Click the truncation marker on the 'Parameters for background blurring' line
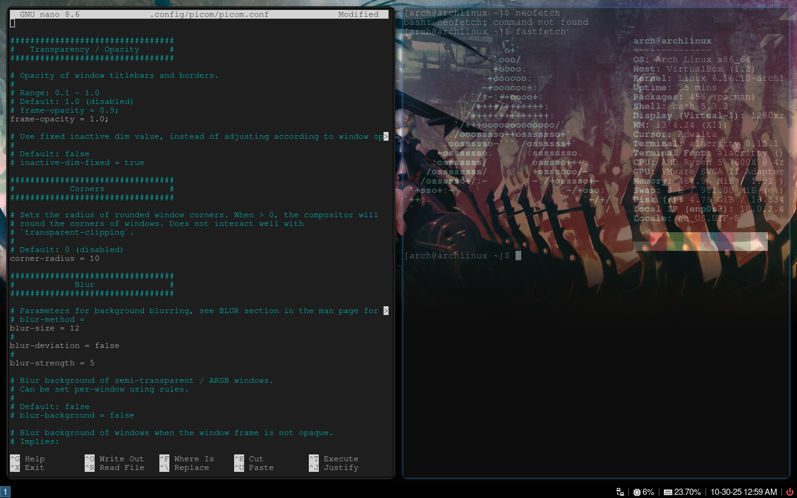 point(386,311)
